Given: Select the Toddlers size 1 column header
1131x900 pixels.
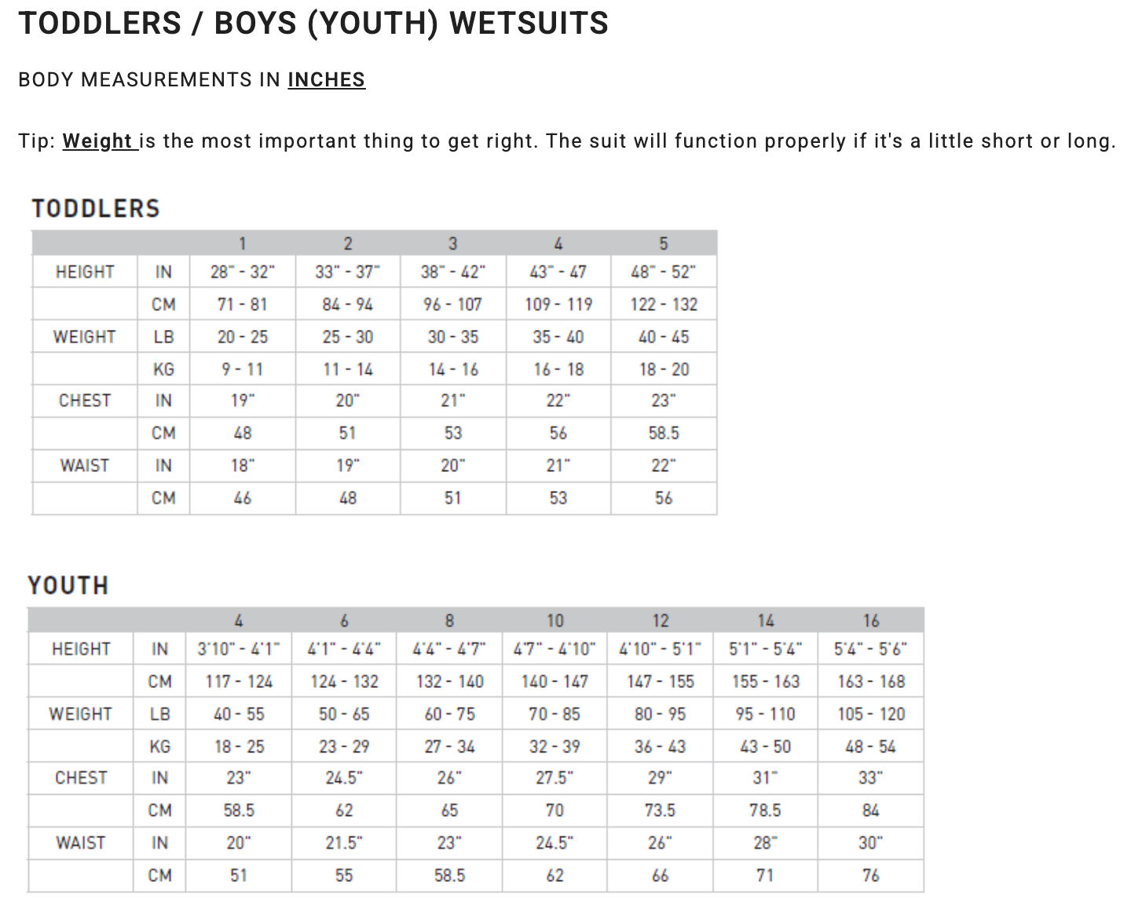Looking at the screenshot, I should 243,243.
